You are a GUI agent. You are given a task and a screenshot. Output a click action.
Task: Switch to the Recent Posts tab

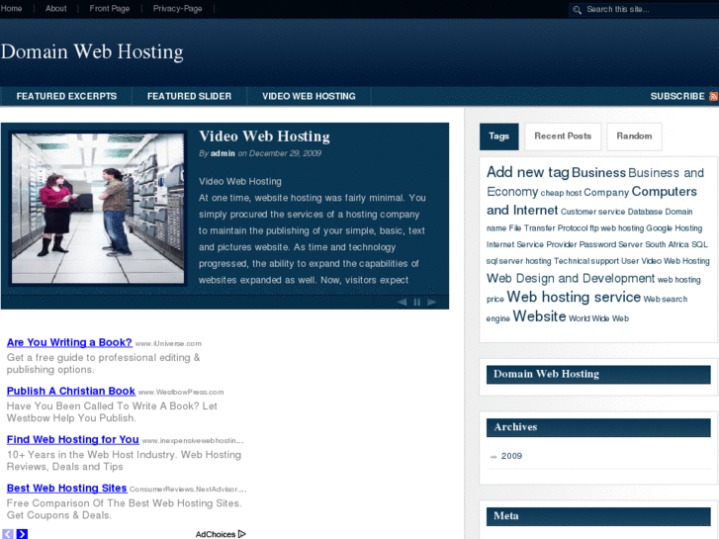pyautogui.click(x=563, y=136)
